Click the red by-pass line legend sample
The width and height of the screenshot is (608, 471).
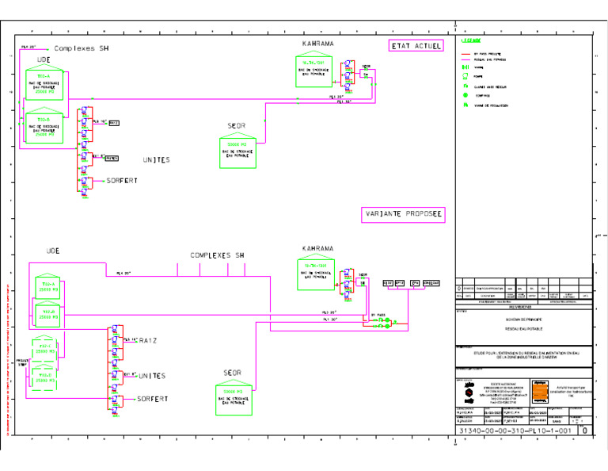(x=465, y=54)
